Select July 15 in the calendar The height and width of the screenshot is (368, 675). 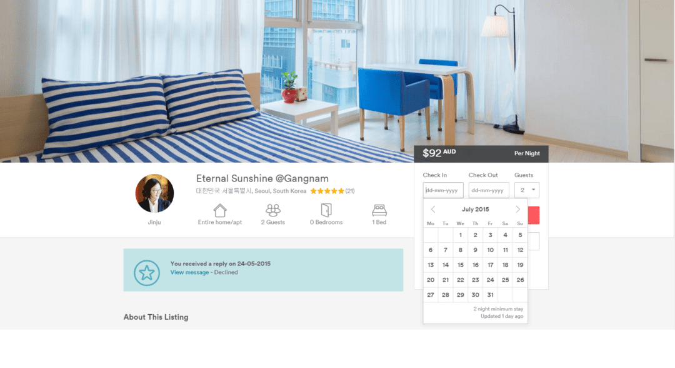click(x=460, y=265)
